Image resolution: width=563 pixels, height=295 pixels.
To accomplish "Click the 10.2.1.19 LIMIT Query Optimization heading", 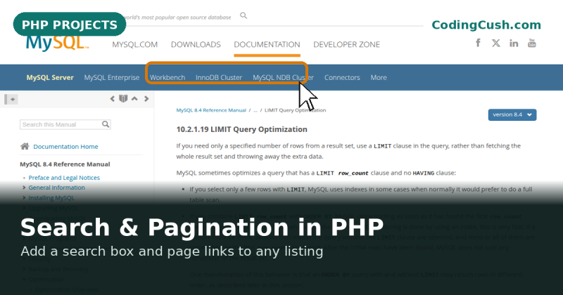I will coord(241,129).
